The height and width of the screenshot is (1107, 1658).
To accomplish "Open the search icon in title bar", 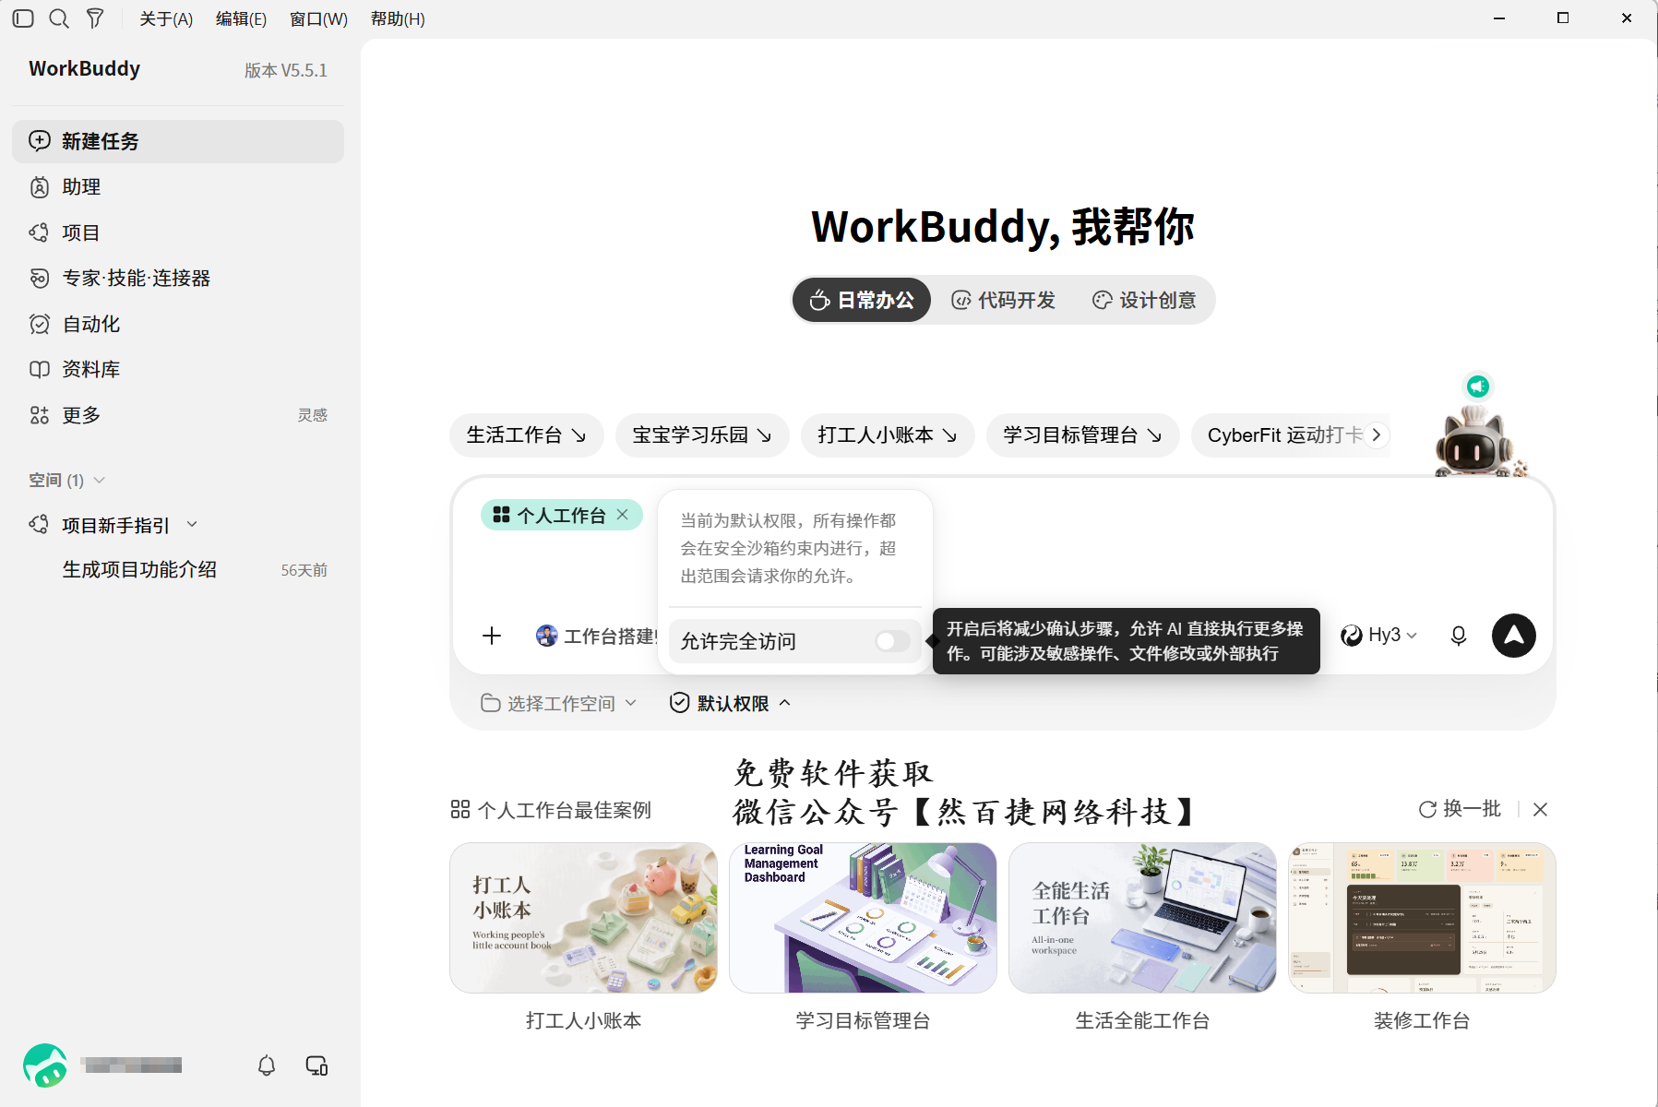I will [59, 18].
